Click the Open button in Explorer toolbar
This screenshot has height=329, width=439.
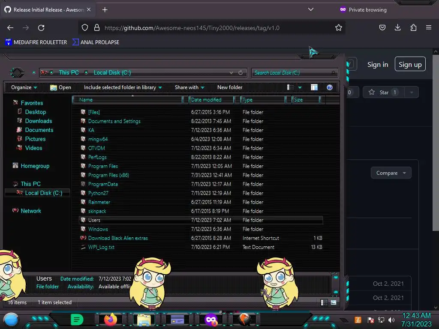pos(60,87)
